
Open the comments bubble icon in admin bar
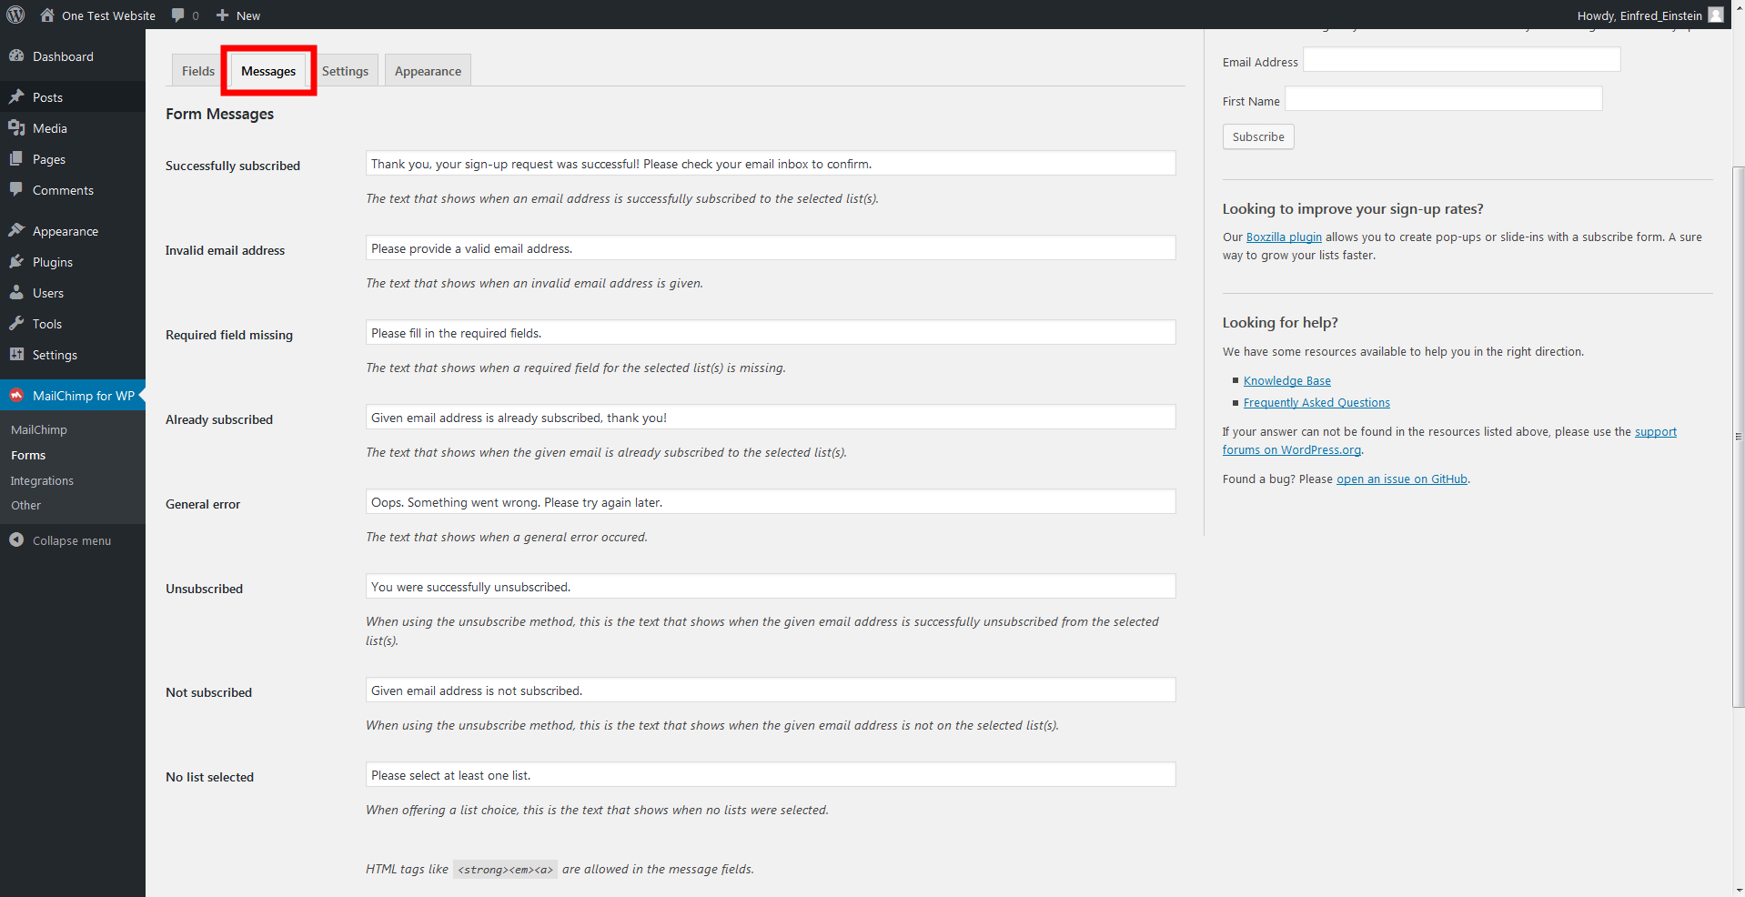coord(178,15)
